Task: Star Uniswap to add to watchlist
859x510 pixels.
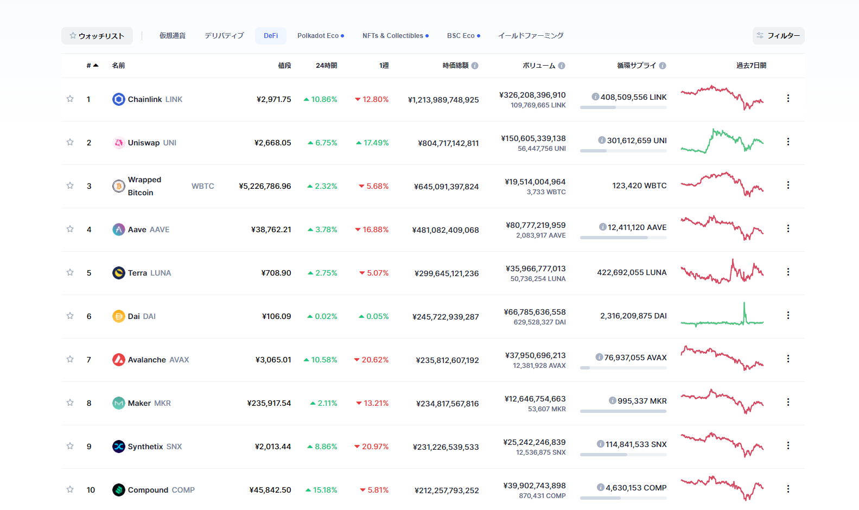Action: (x=70, y=142)
